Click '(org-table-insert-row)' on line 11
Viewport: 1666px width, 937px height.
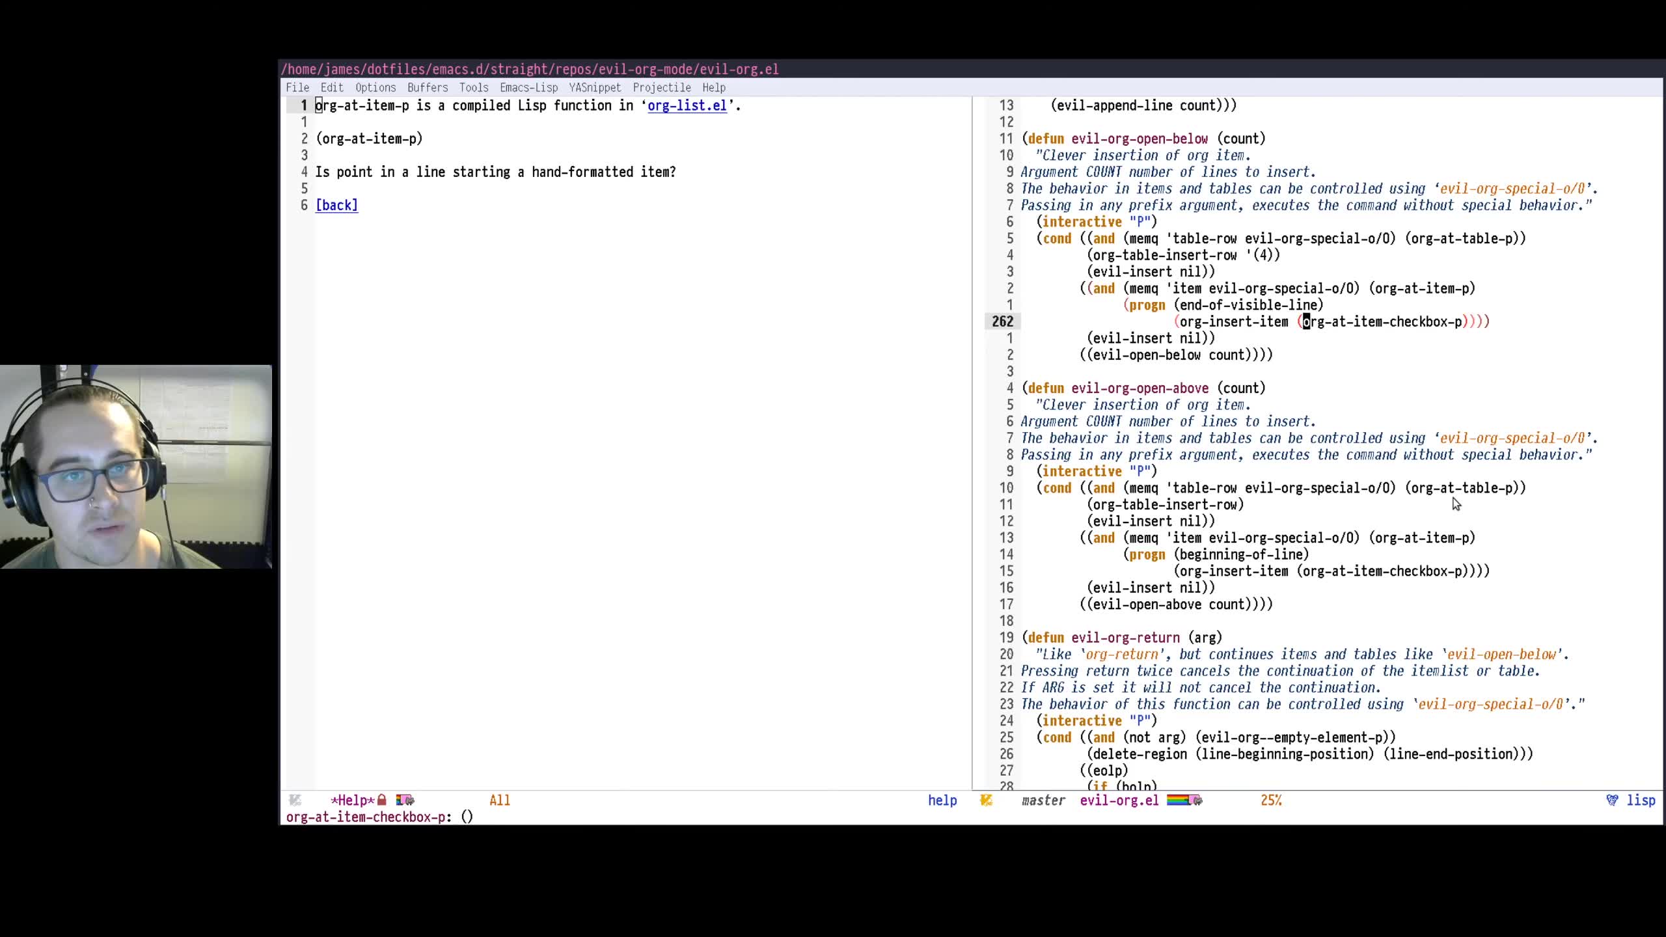pos(1166,505)
